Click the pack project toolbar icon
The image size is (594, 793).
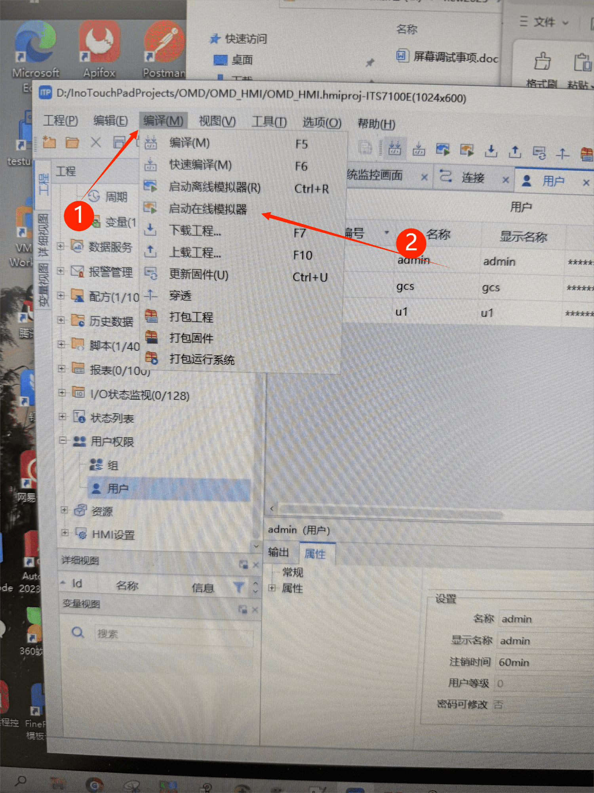coord(586,153)
